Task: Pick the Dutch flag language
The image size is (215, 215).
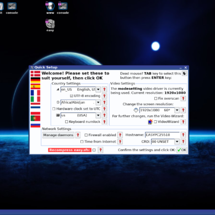Action: [x=35, y=106]
